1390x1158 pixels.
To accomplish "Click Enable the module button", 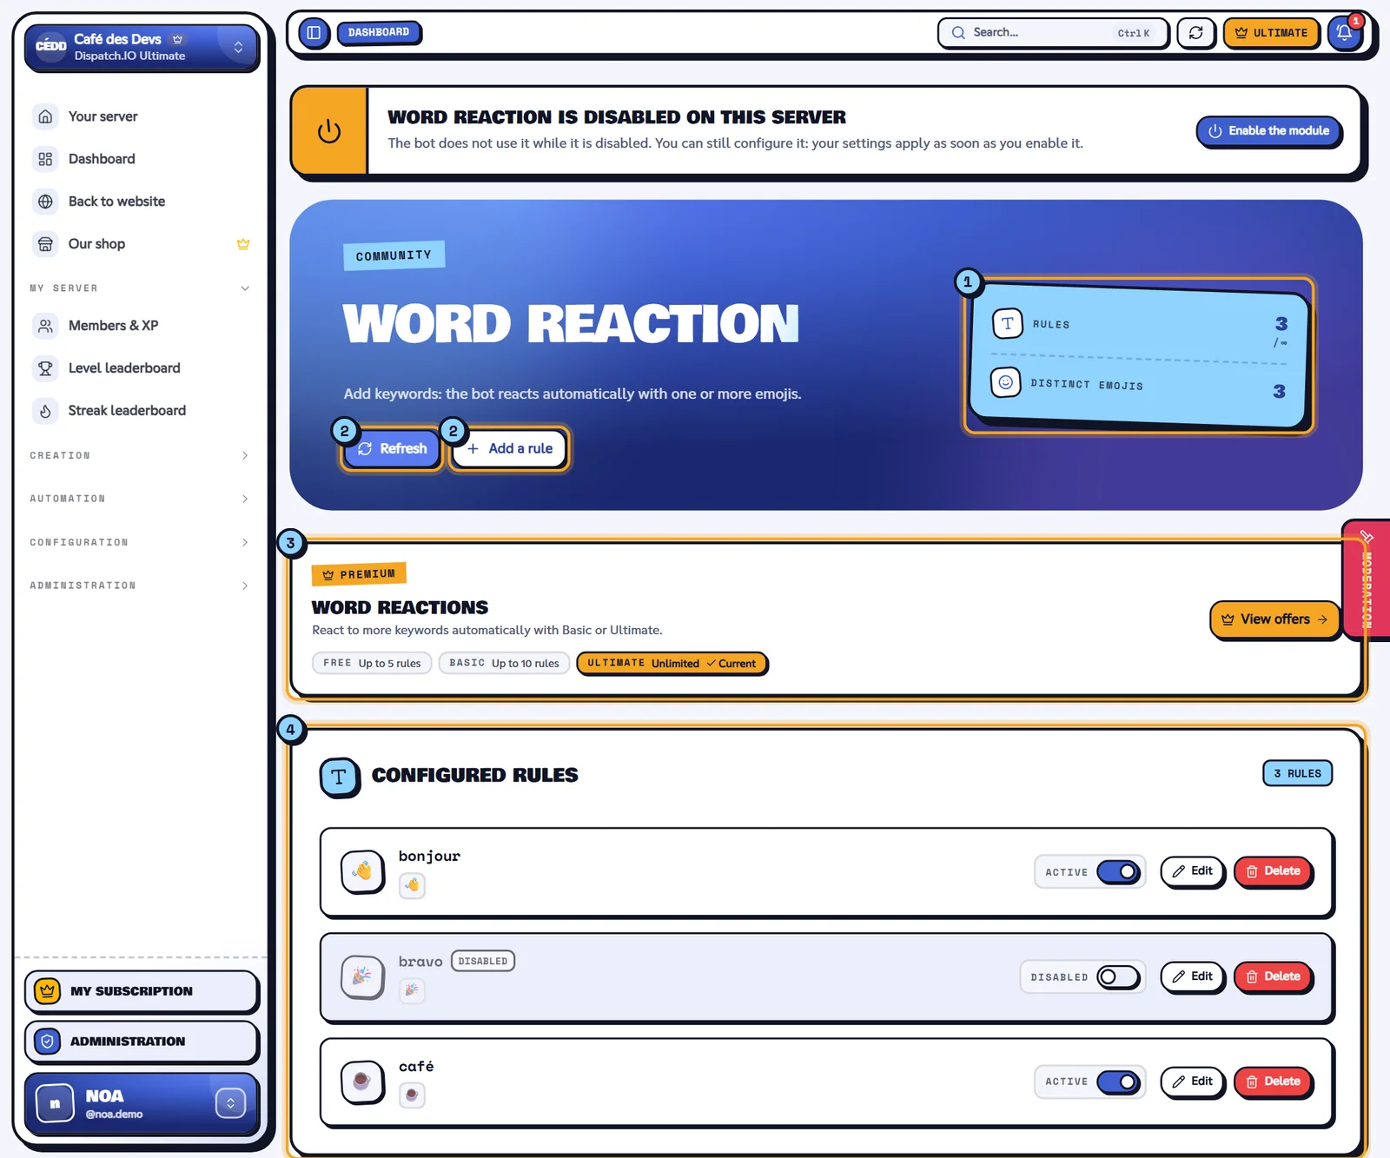I will click(x=1269, y=131).
